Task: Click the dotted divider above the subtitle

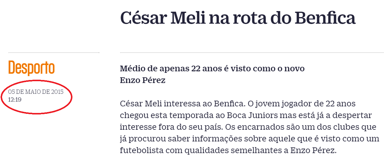Action: (x=252, y=52)
